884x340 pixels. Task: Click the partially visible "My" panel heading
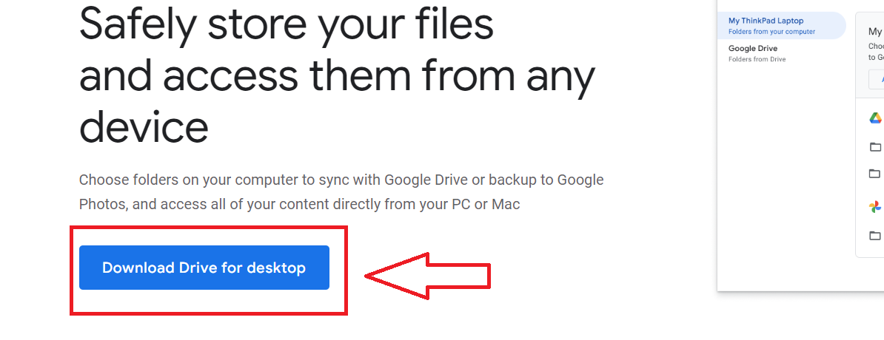(875, 32)
